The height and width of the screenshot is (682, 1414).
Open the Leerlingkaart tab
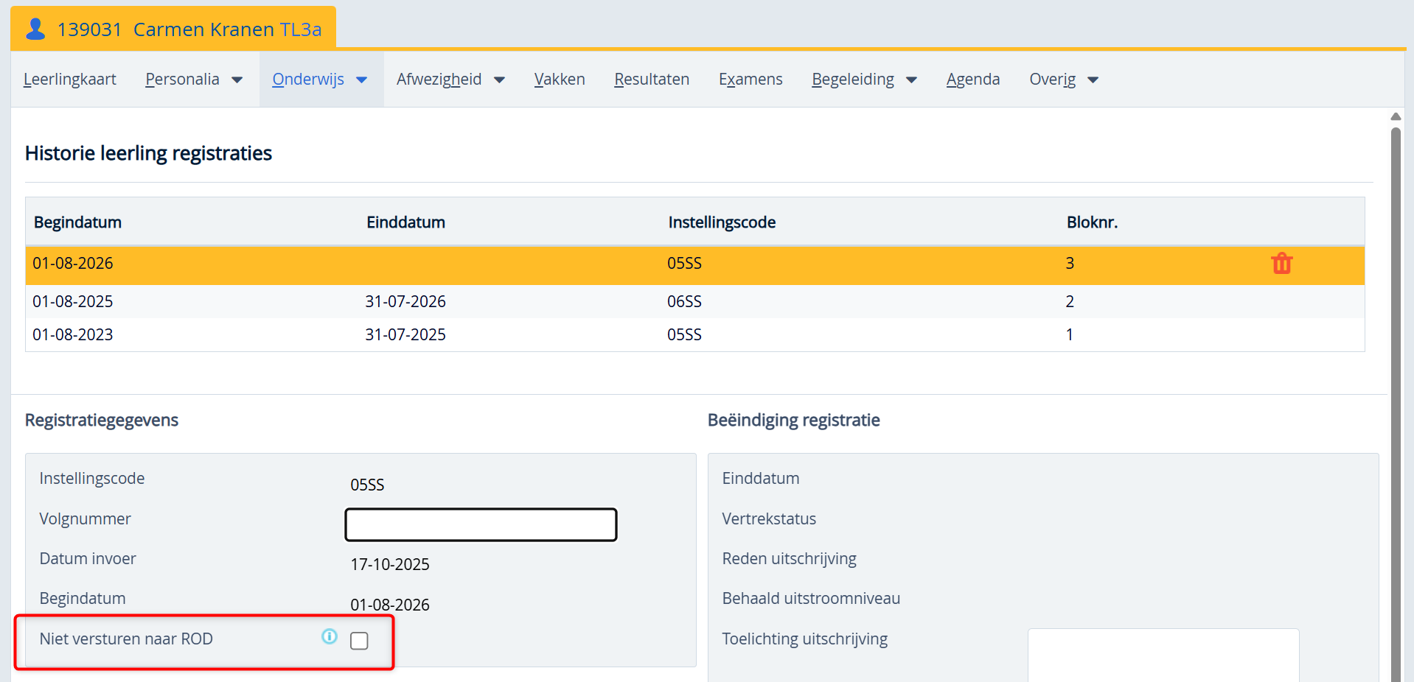(70, 80)
